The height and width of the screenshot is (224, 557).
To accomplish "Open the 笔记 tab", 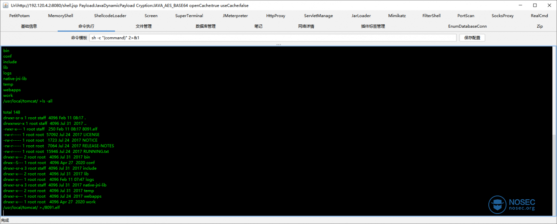I will (258, 26).
